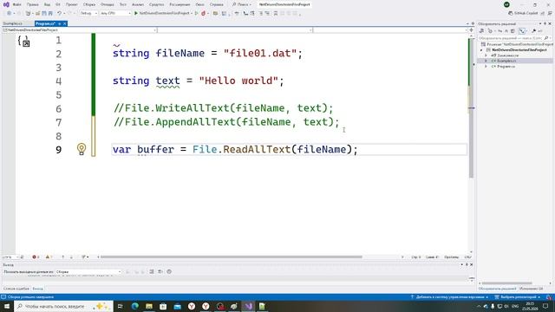Switch to Вывод tab
555x312 pixels.
(37, 289)
